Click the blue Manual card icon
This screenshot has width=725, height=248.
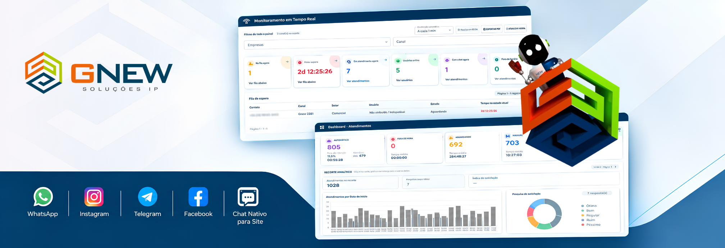pyautogui.click(x=507, y=136)
